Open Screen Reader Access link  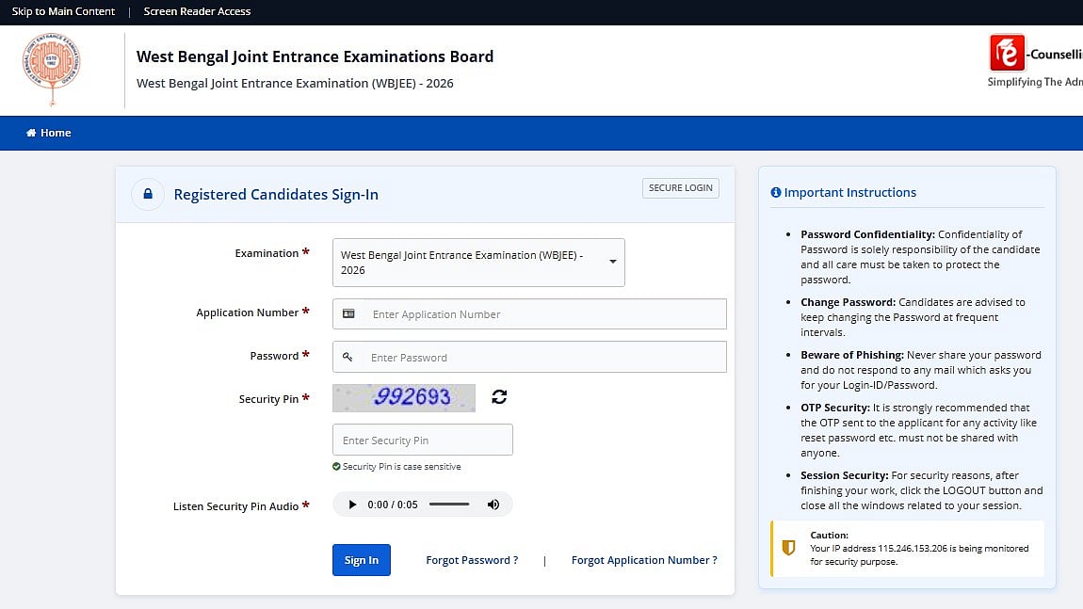(197, 11)
